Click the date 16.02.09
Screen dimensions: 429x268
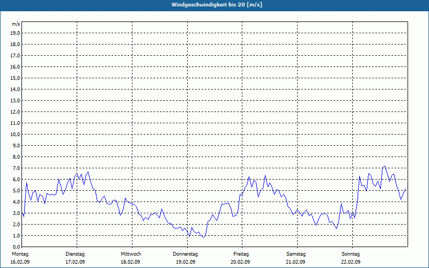20,262
